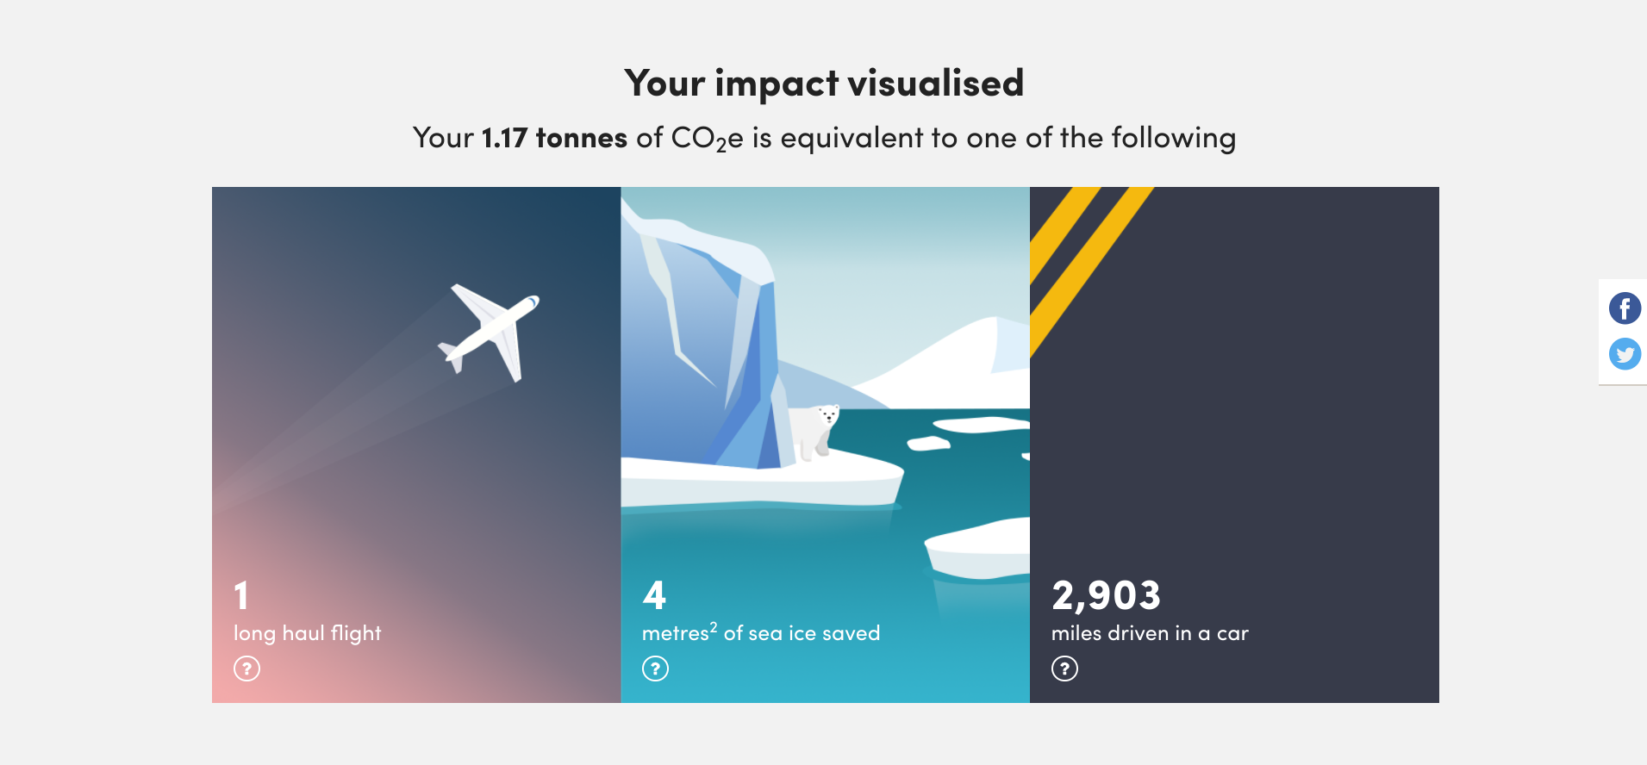Share via the Twitter bird icon

[1625, 354]
